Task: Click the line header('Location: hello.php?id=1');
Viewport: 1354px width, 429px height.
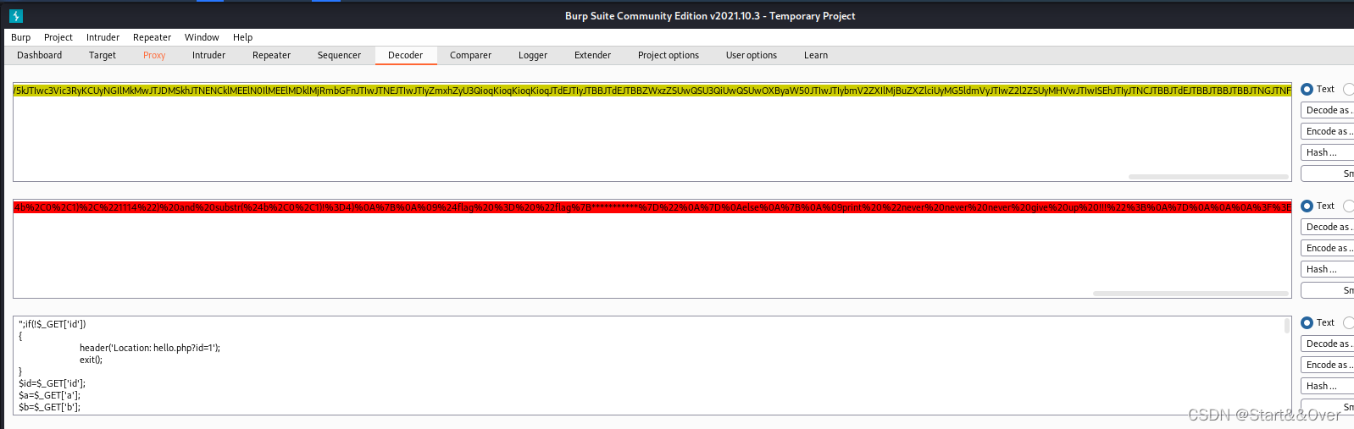Action: click(150, 348)
